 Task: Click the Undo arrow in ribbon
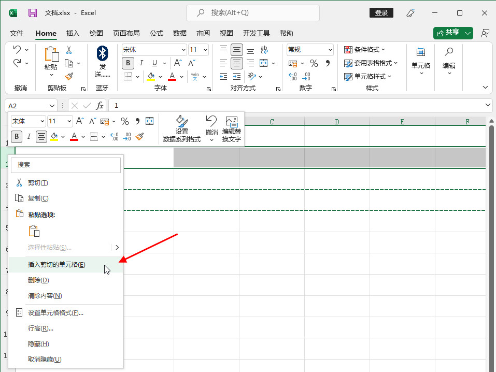17,49
